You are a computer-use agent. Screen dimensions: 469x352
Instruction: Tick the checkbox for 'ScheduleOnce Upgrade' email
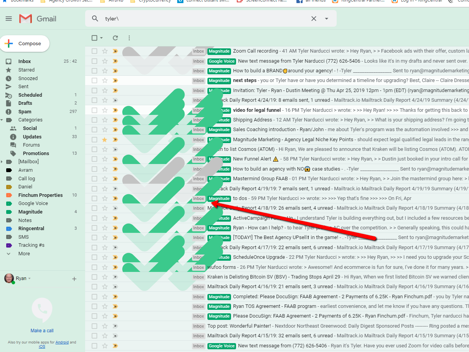point(94,257)
